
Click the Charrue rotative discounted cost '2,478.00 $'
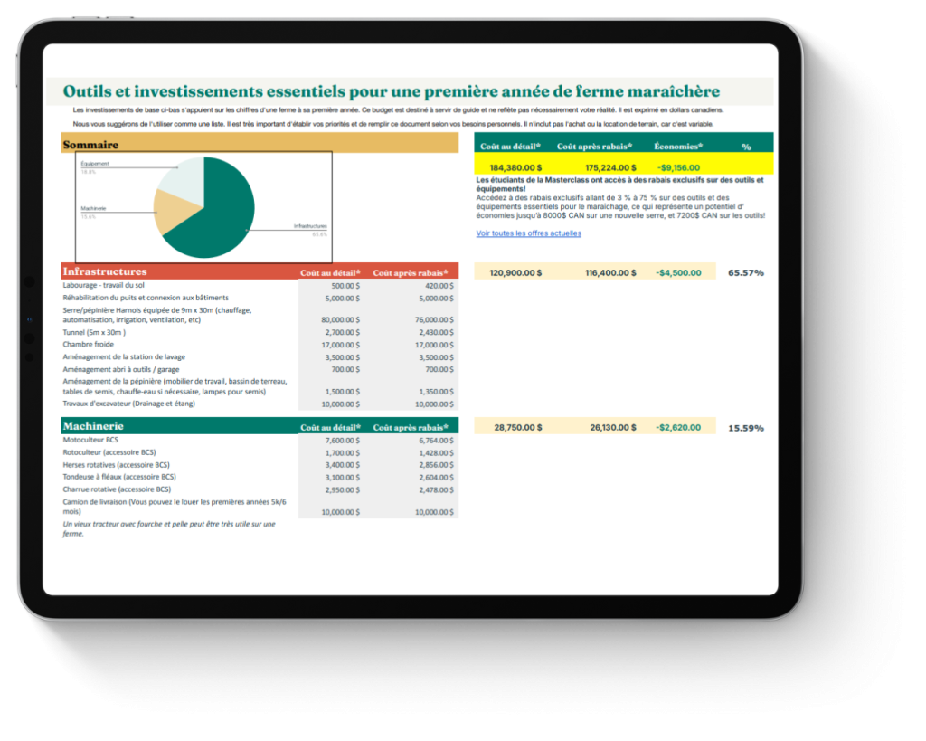(437, 489)
